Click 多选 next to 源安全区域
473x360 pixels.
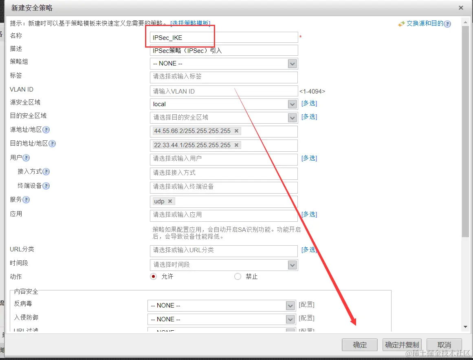point(309,103)
